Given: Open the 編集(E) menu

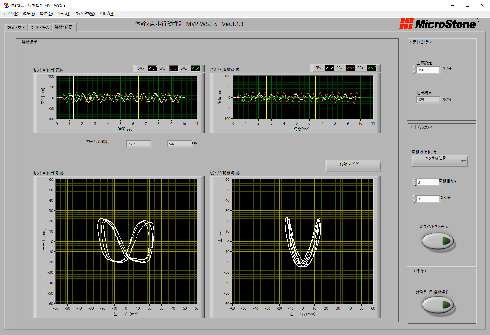Looking at the screenshot, I should pyautogui.click(x=29, y=14).
